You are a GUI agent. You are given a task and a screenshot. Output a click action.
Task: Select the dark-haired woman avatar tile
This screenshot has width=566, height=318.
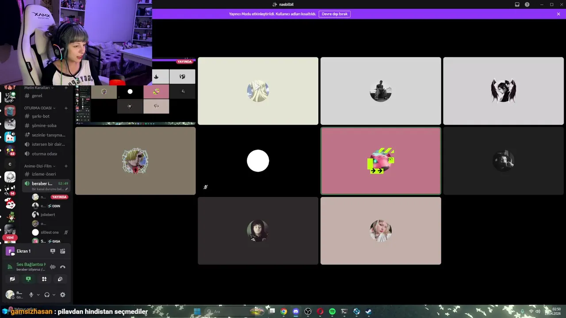pos(258,231)
